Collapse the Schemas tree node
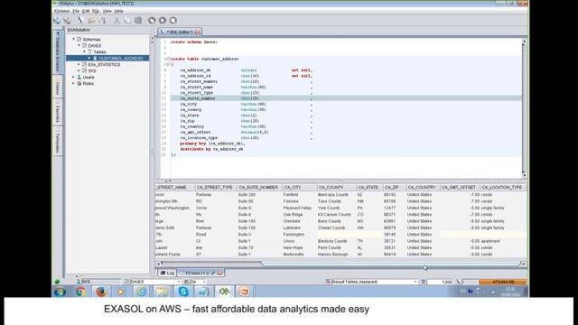 [x=73, y=39]
